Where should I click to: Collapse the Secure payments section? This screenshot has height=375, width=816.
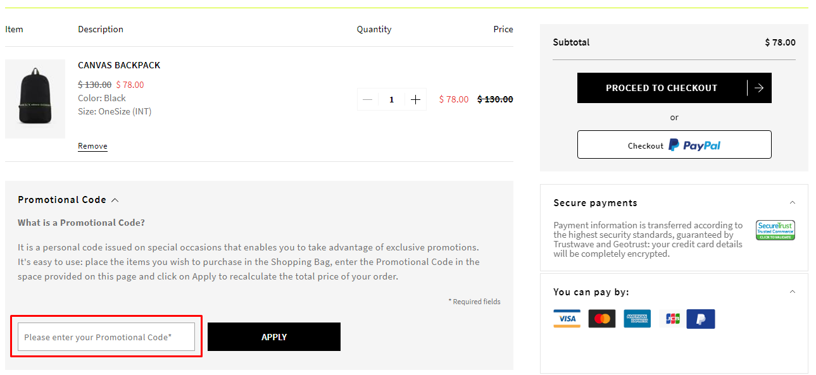tap(792, 202)
